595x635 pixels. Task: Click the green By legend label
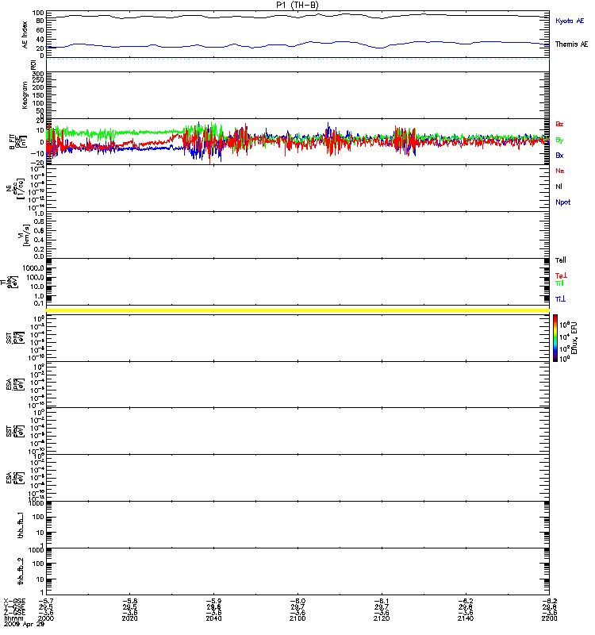pyautogui.click(x=559, y=140)
